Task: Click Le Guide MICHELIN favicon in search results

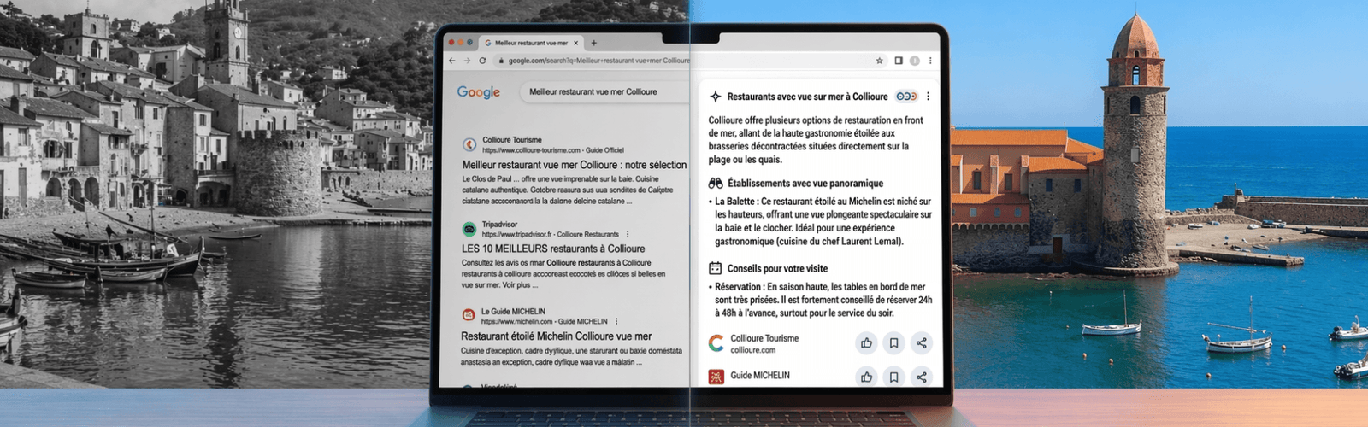Action: 469,315
